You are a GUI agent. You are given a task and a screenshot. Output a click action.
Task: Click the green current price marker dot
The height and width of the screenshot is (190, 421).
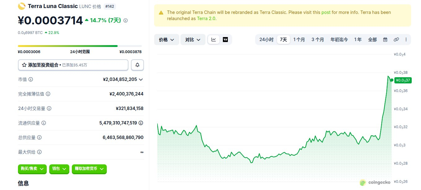point(392,80)
